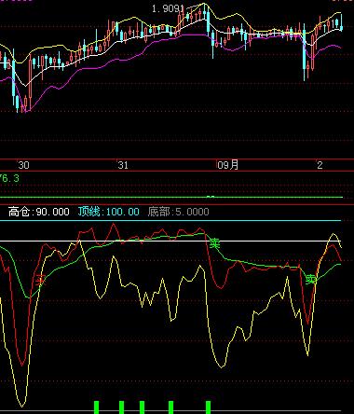Select the 31 date label on the time axis
354x414 pixels.
(x=123, y=165)
